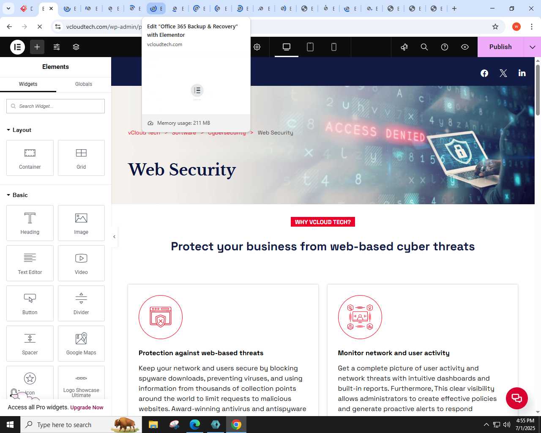Viewport: 541px width, 433px height.
Task: Select the Container widget
Action: point(30,158)
